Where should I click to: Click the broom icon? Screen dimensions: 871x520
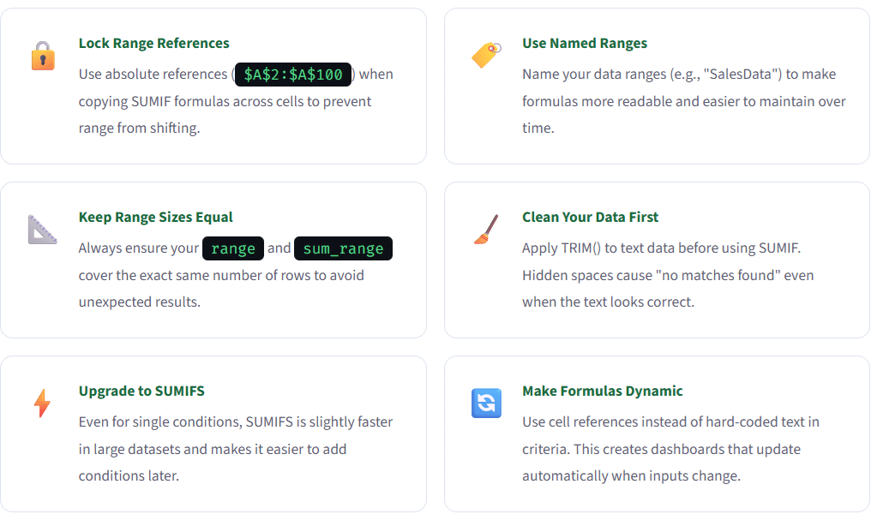[485, 230]
